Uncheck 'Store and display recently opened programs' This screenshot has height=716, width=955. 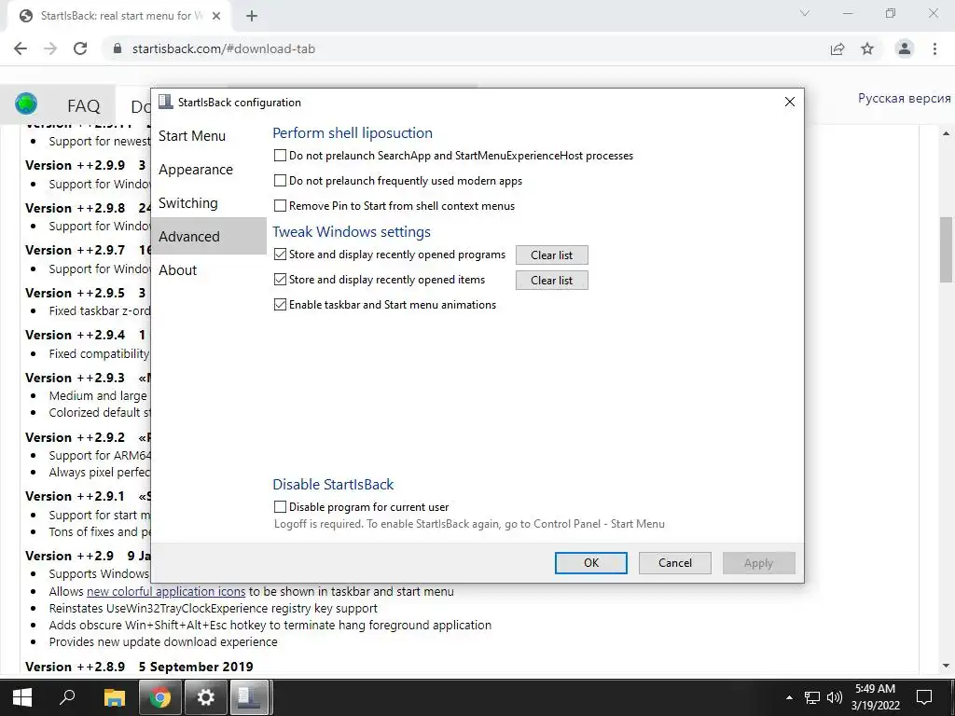click(x=280, y=255)
